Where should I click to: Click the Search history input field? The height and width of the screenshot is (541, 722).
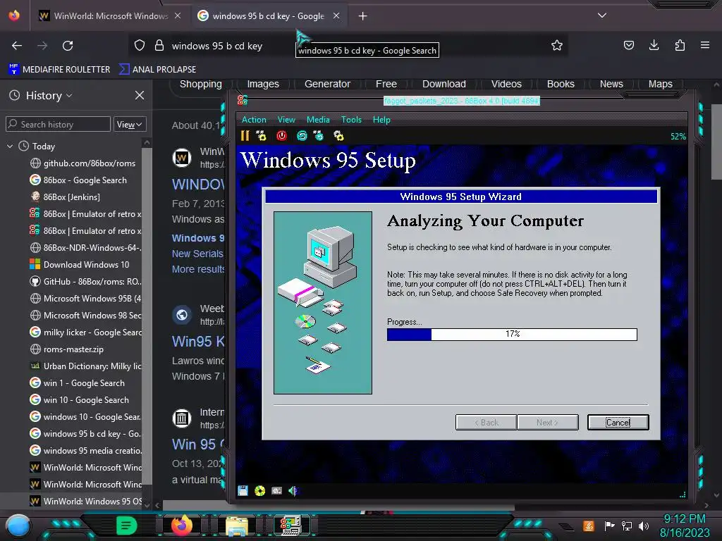tap(58, 124)
